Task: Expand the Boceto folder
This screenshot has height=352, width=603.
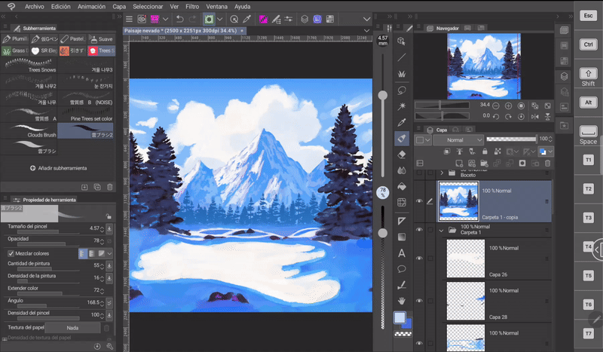Action: (x=442, y=173)
